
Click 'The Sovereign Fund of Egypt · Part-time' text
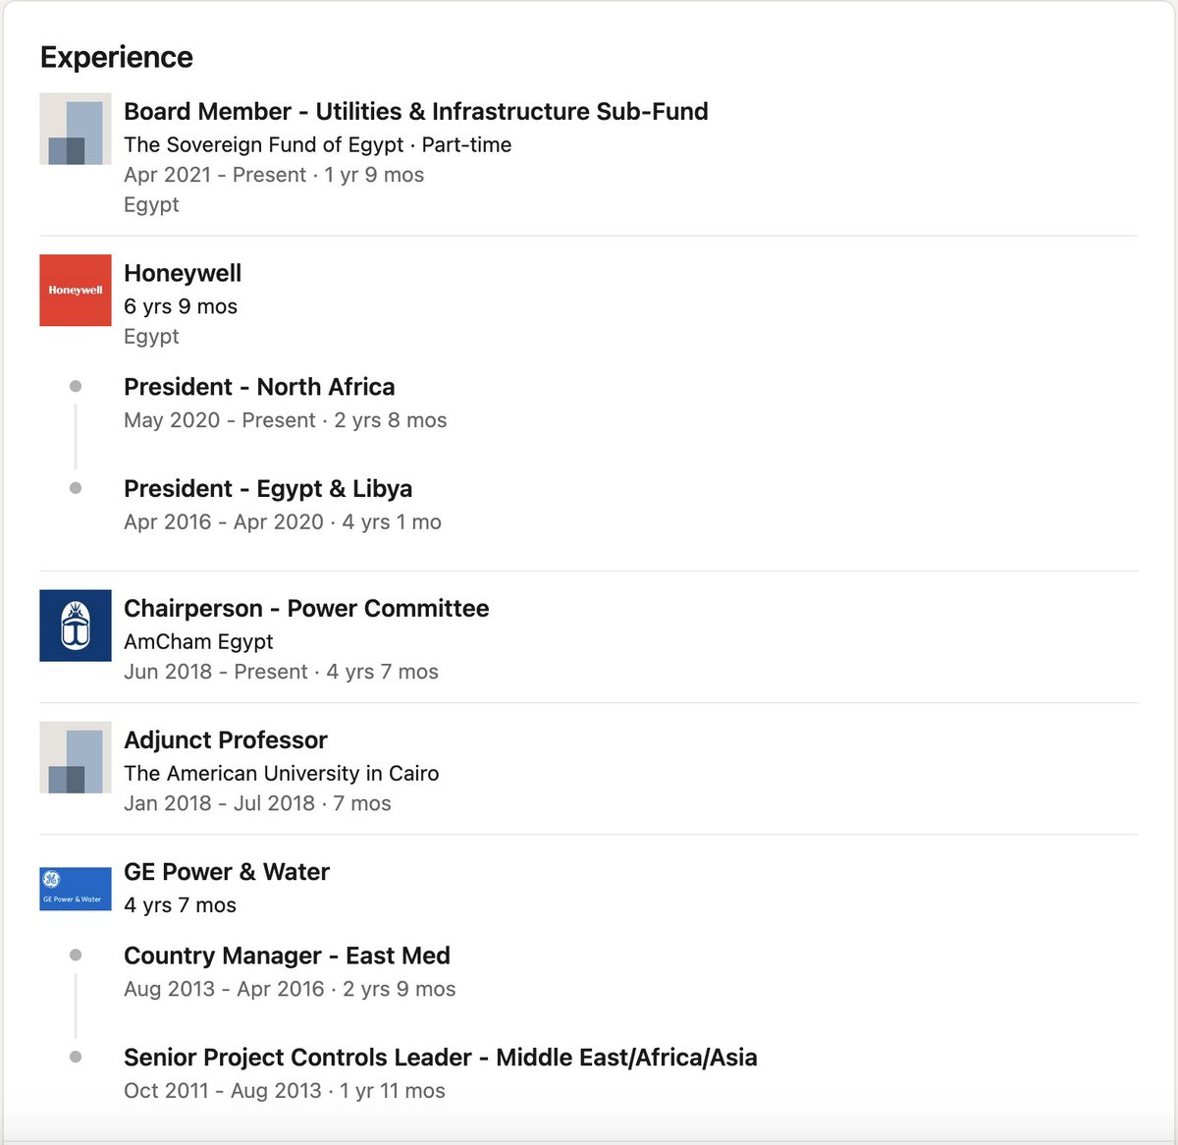click(x=317, y=144)
